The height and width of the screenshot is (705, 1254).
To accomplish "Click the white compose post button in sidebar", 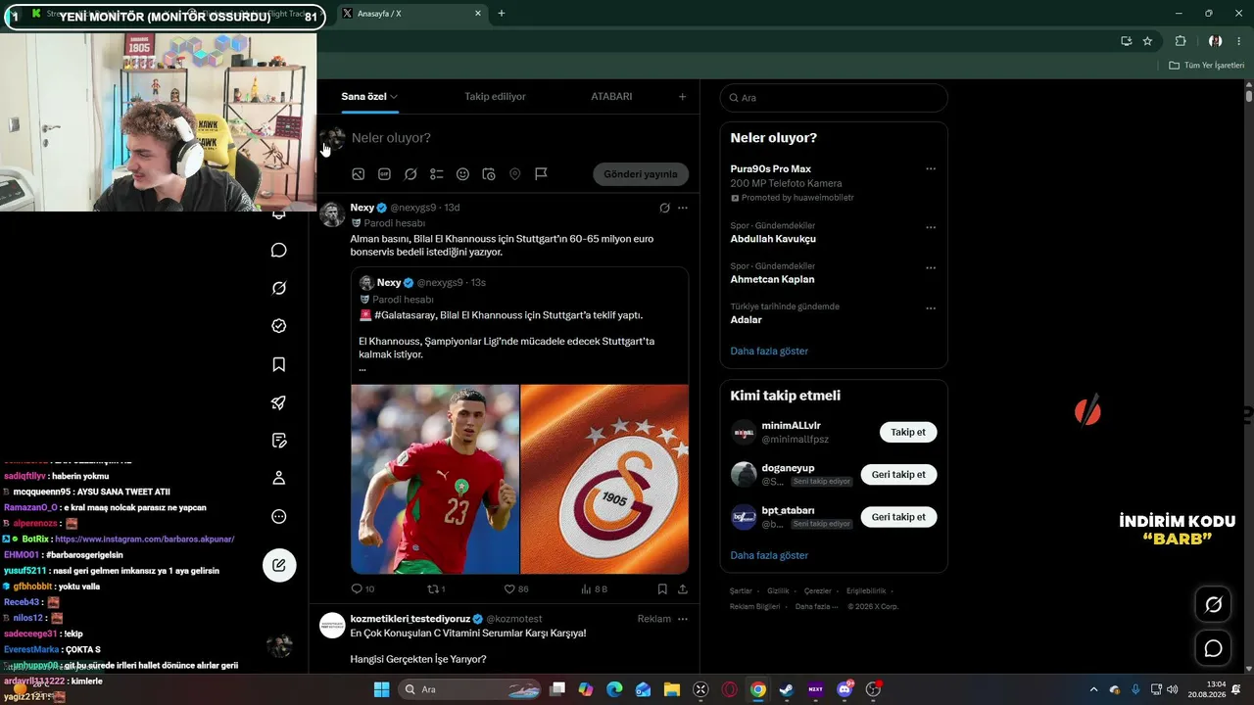I will coord(279,565).
